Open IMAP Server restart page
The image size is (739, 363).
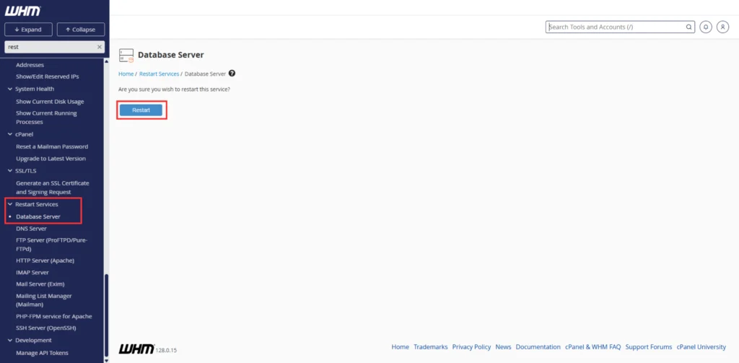[x=32, y=273]
